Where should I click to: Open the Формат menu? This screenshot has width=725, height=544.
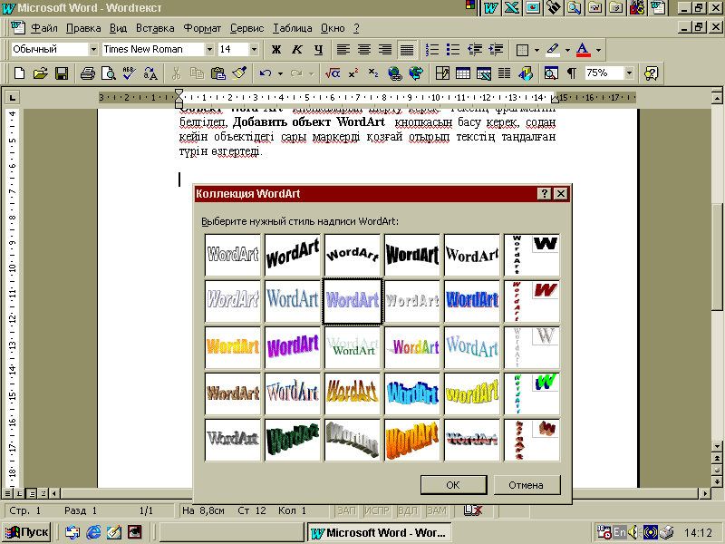tap(202, 28)
